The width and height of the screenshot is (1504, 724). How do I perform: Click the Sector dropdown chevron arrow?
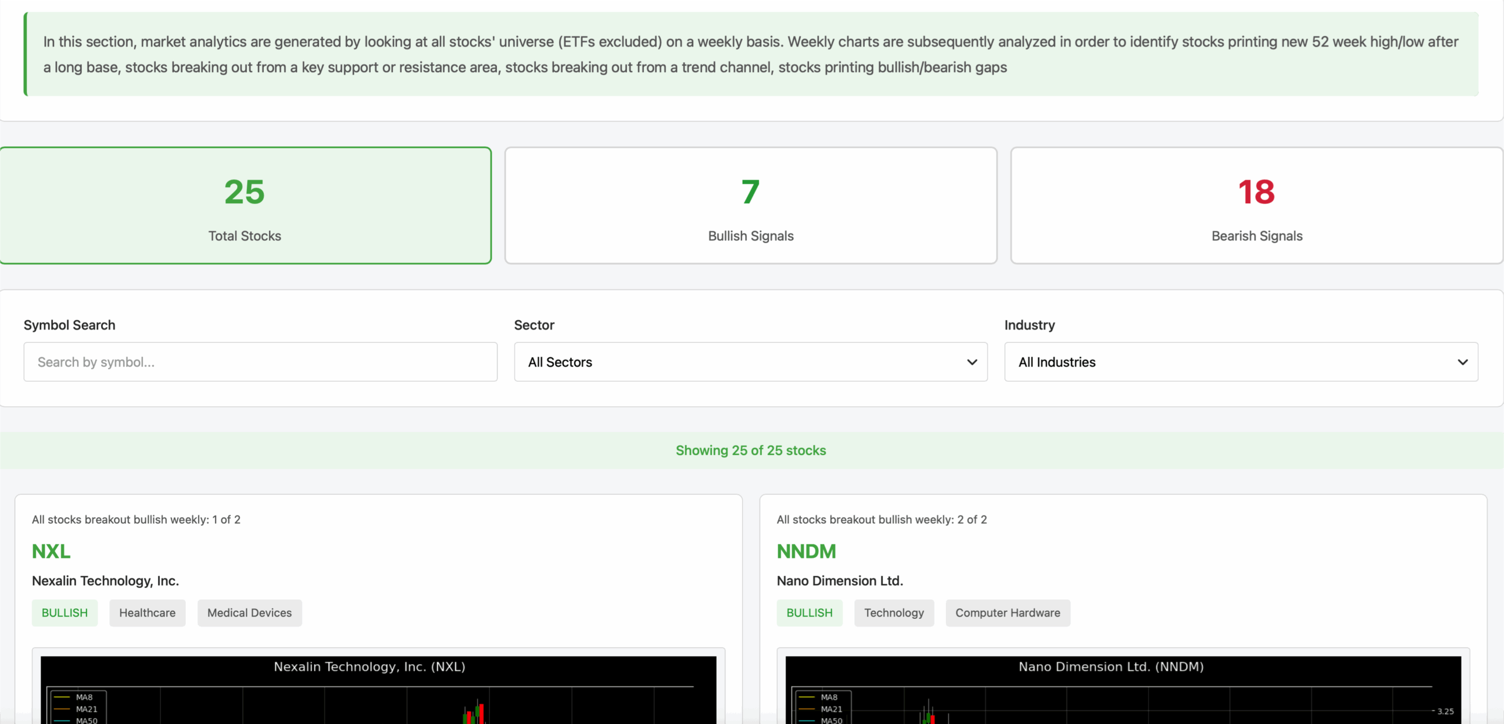coord(972,362)
